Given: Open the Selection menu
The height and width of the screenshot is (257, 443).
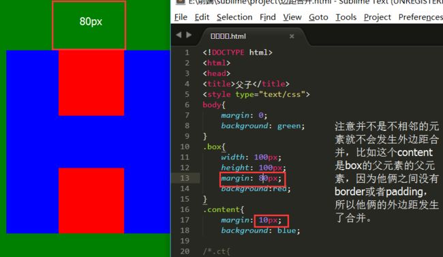Looking at the screenshot, I should tap(234, 17).
